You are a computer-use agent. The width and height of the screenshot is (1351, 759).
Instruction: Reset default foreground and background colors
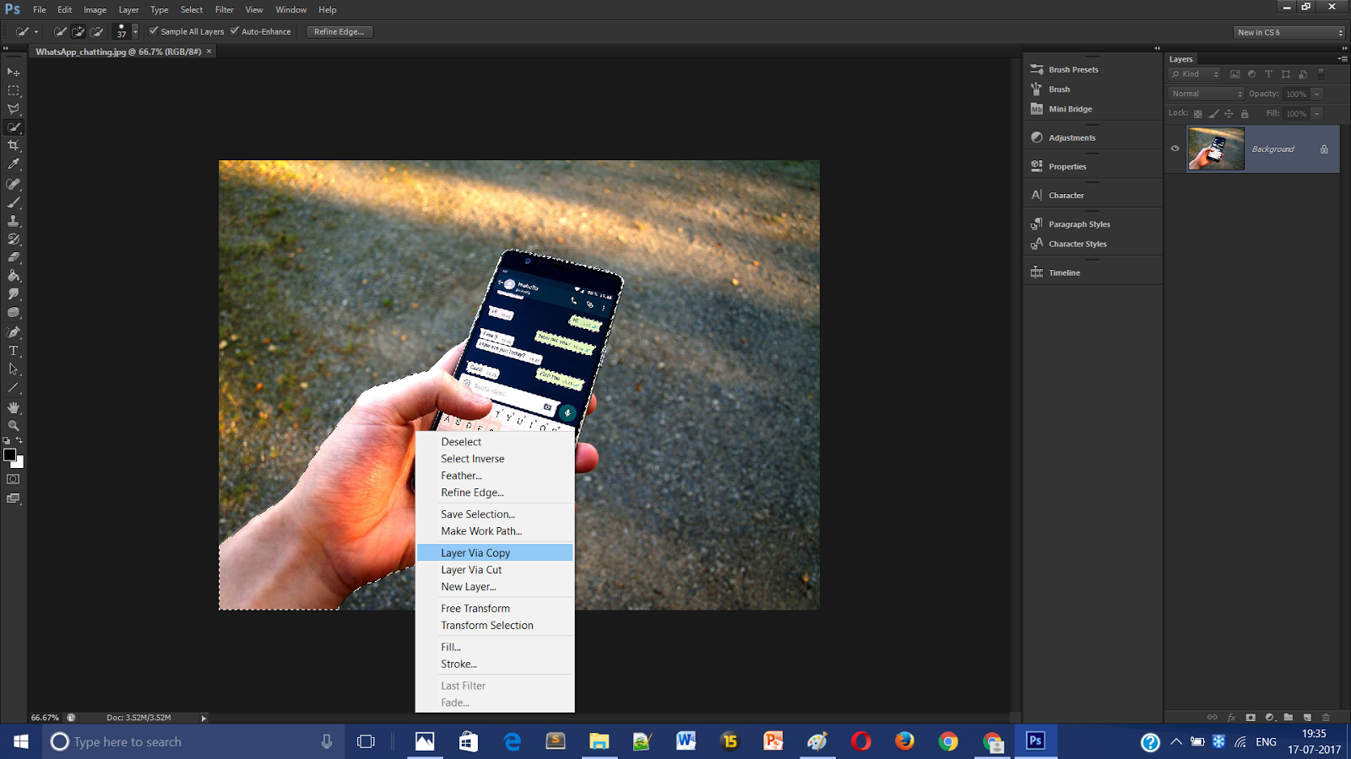7,440
